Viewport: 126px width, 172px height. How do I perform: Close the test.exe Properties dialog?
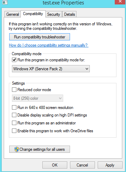[x=120, y=2]
